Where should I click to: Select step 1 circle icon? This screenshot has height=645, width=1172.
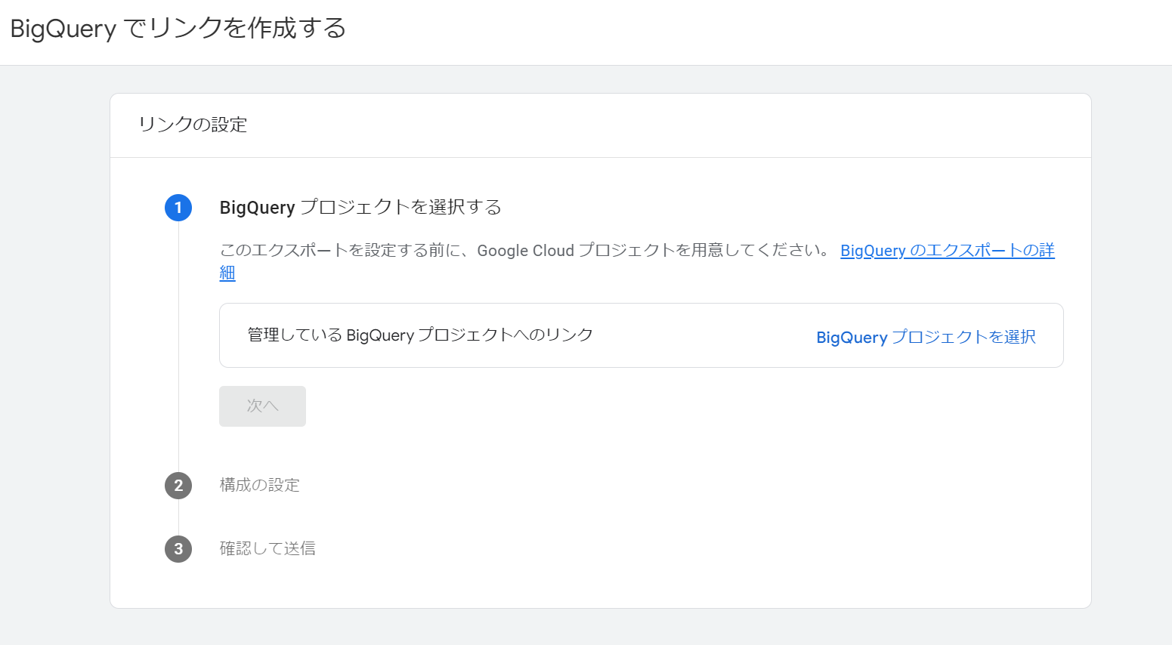(178, 208)
